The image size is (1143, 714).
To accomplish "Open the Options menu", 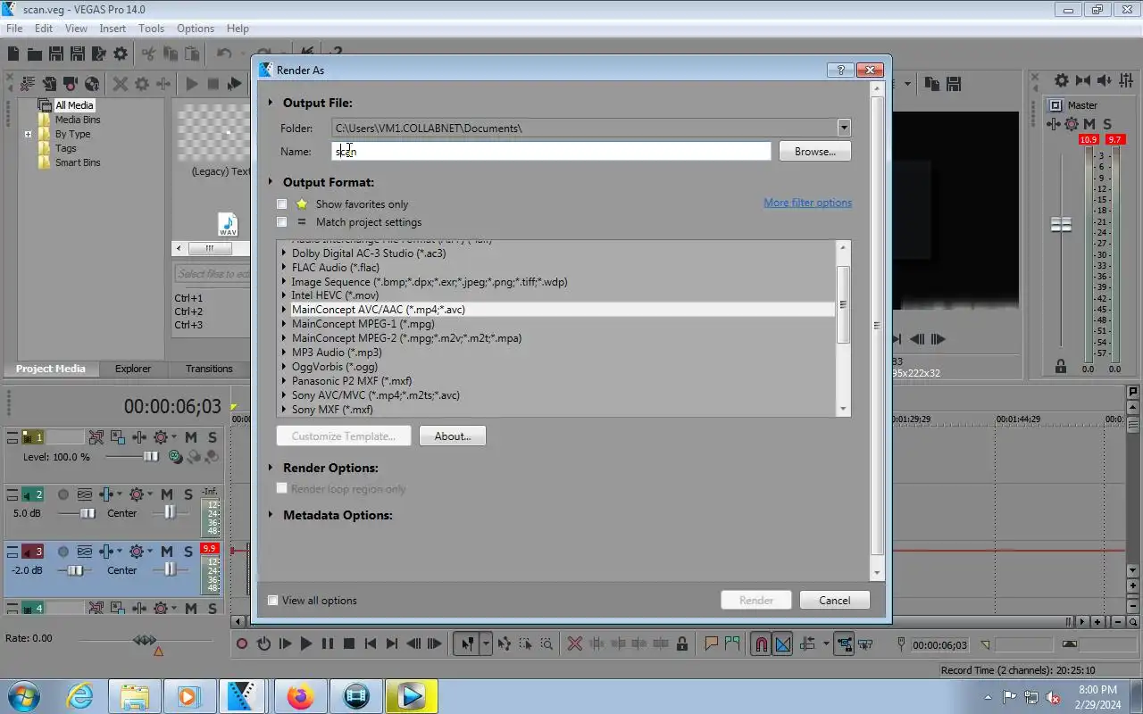I will [x=195, y=29].
